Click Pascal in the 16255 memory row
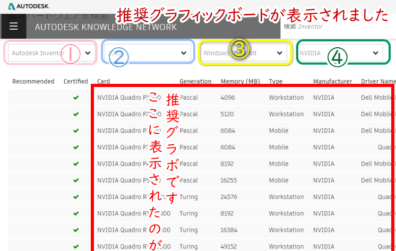 click(x=188, y=180)
